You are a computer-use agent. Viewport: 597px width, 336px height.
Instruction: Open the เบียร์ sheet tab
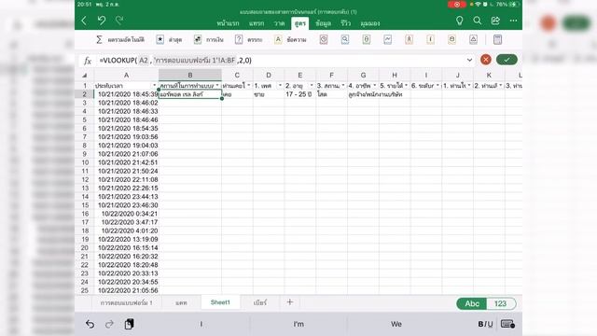click(x=260, y=302)
